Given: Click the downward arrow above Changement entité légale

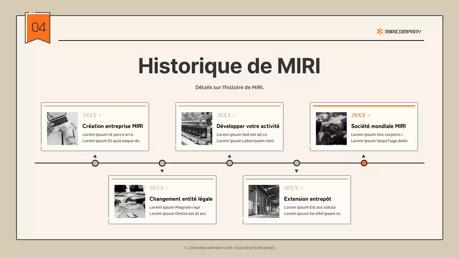Looking at the screenshot, I should pos(162,171).
